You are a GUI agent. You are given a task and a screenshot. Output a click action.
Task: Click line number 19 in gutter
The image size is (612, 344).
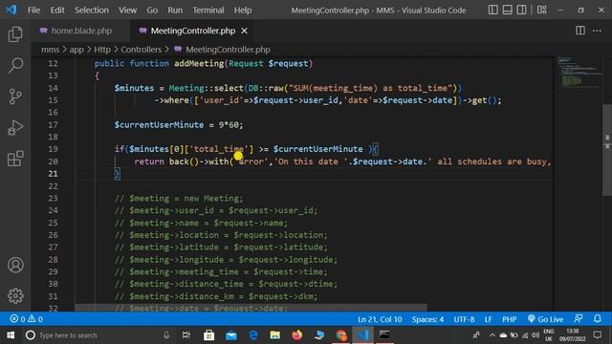pos(53,149)
